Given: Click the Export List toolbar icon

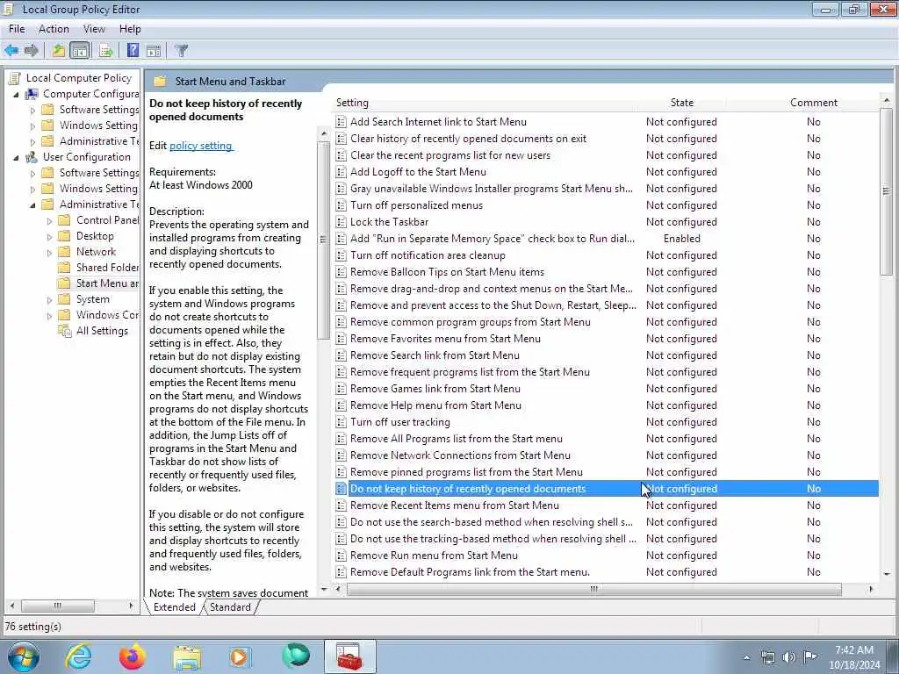Looking at the screenshot, I should (105, 50).
